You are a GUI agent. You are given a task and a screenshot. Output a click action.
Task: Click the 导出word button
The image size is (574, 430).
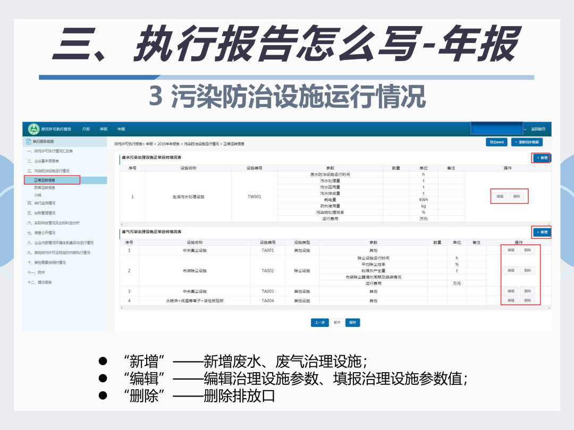(496, 142)
